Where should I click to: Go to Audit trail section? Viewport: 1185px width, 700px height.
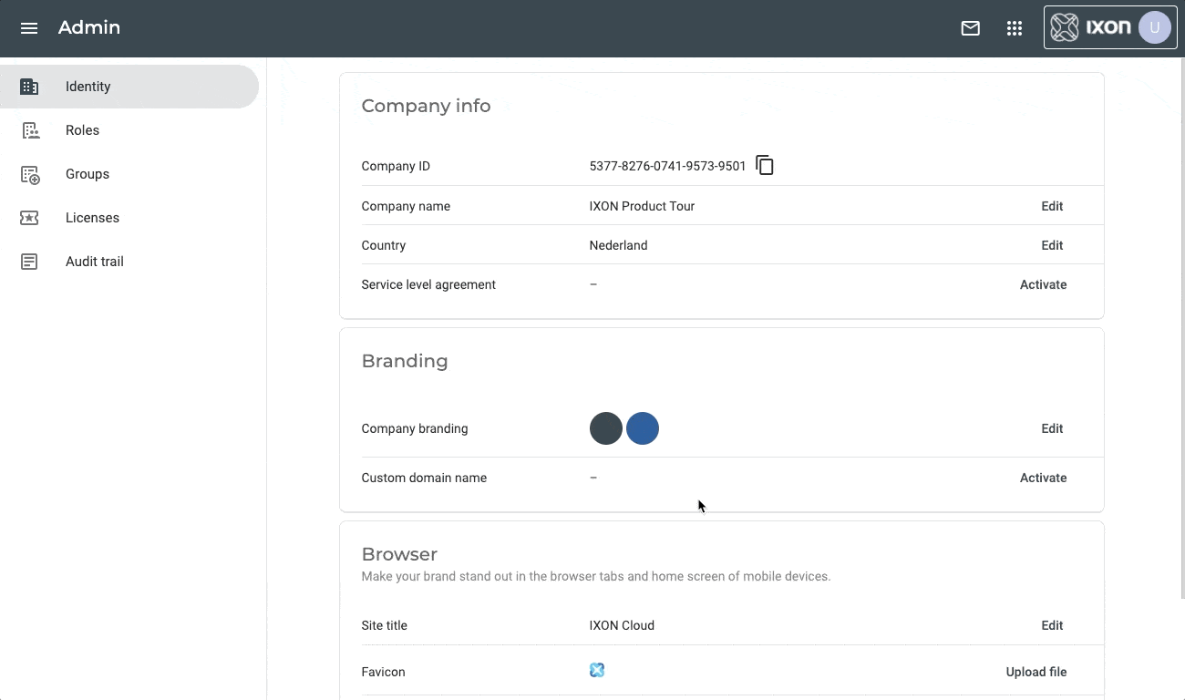(x=129, y=262)
